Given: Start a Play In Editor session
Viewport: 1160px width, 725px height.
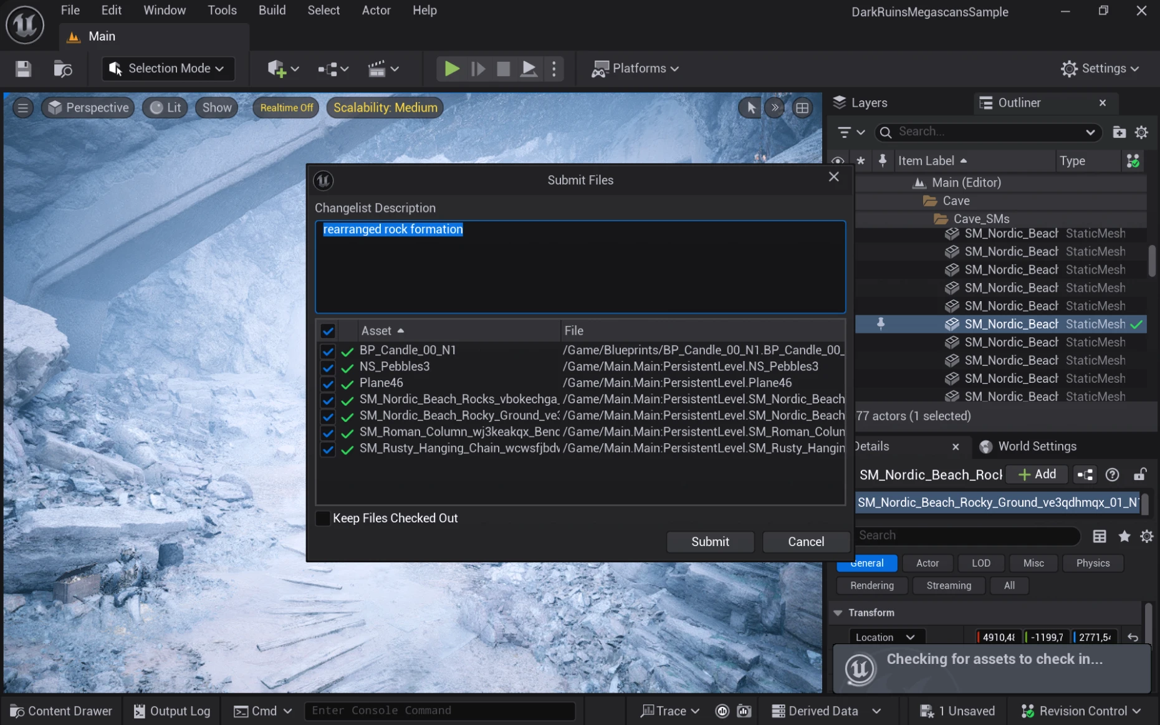Looking at the screenshot, I should click(x=451, y=69).
